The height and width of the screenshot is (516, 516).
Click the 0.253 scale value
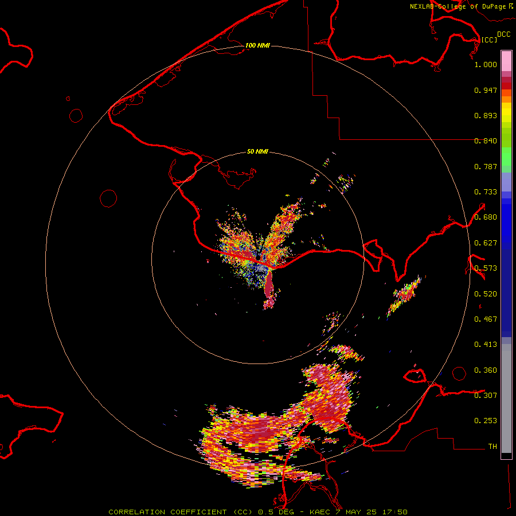pyautogui.click(x=486, y=421)
